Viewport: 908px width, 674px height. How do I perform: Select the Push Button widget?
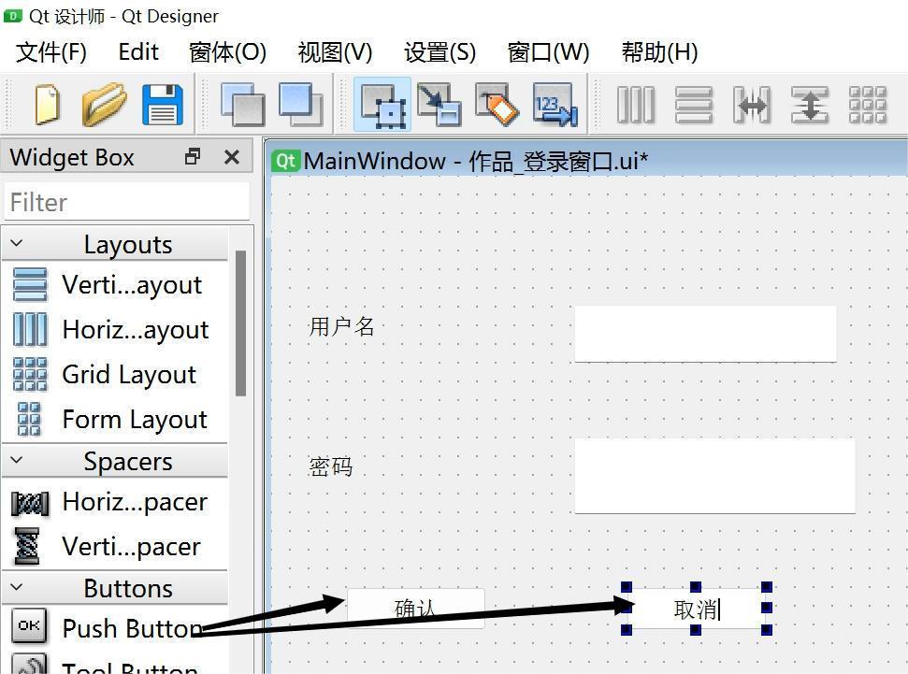pyautogui.click(x=115, y=628)
